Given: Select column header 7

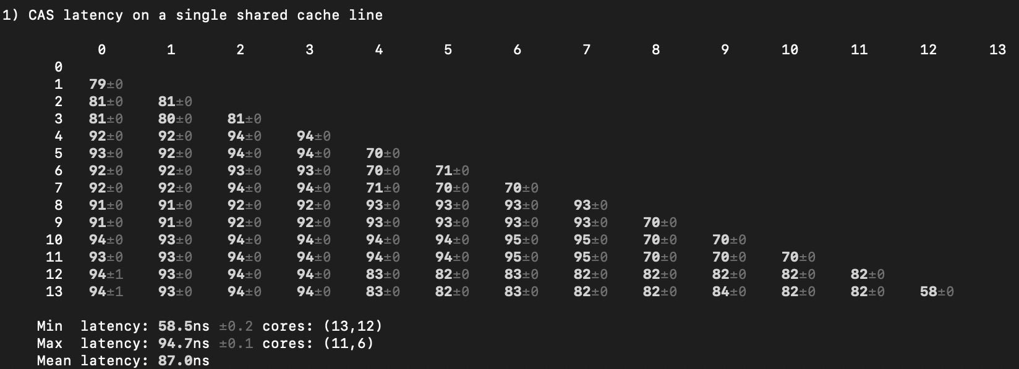Looking at the screenshot, I should [586, 50].
